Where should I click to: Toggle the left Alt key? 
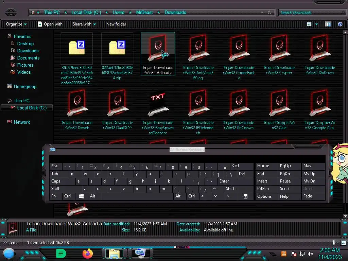coord(94,196)
